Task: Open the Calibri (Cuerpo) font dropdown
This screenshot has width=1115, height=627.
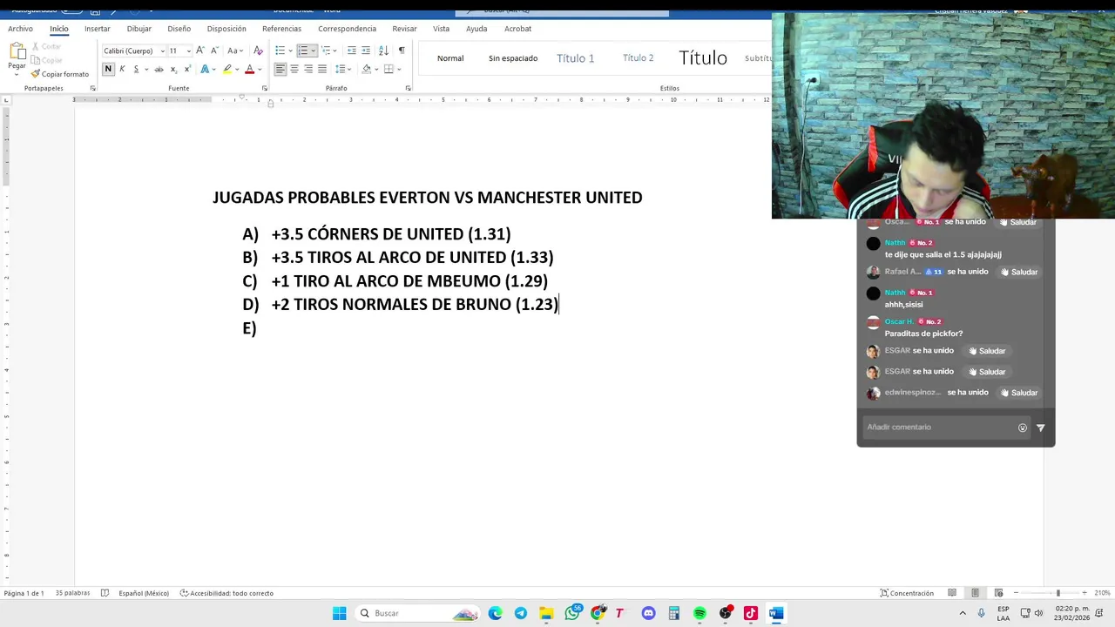Action: (162, 51)
